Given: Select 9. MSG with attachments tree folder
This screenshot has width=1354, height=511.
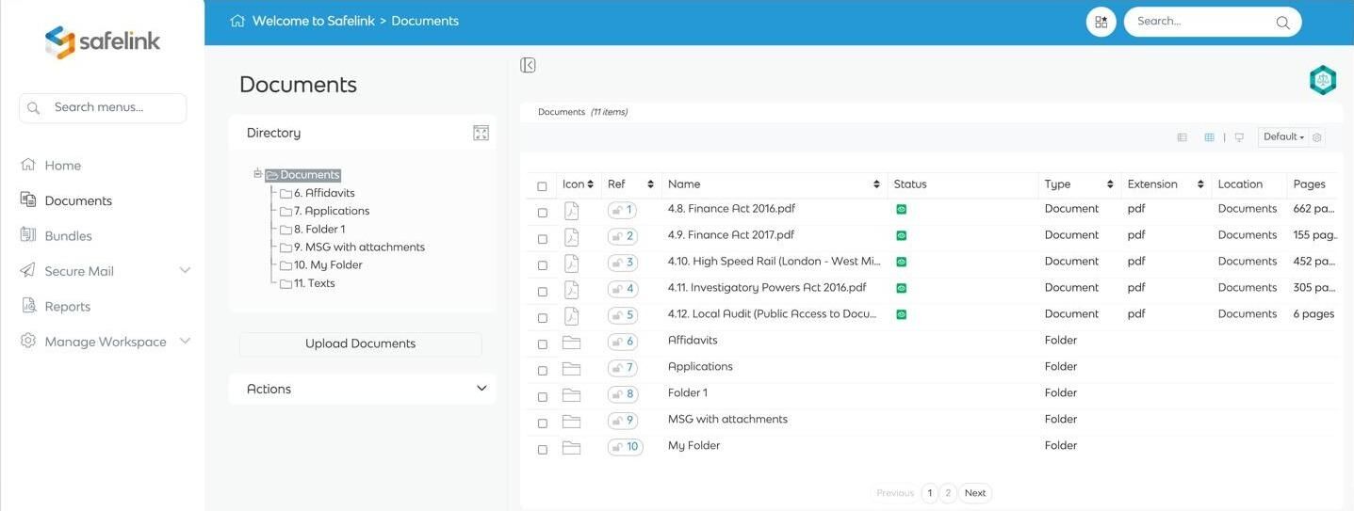Looking at the screenshot, I should 359,247.
